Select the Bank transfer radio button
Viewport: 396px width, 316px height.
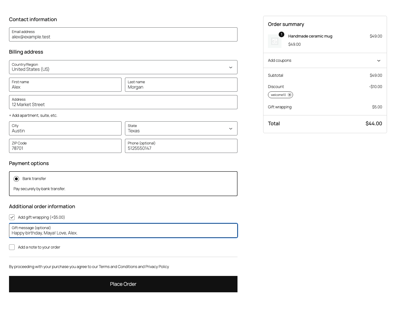[16, 179]
